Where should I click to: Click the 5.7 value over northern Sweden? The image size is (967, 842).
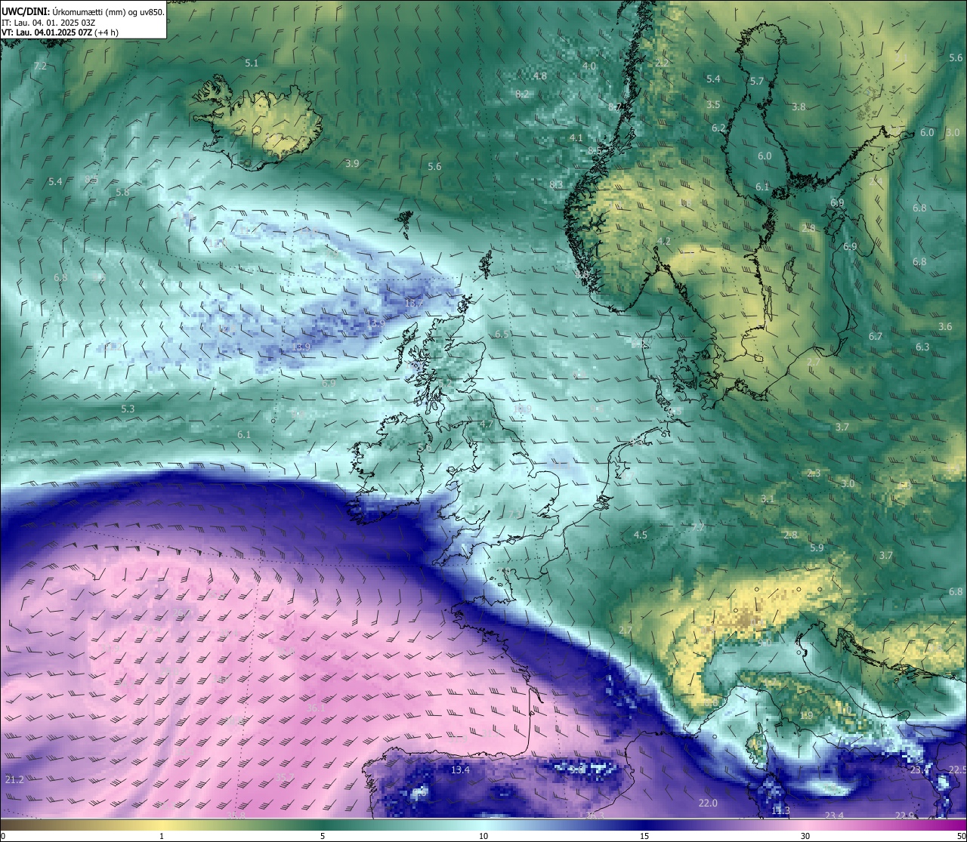pyautogui.click(x=757, y=81)
